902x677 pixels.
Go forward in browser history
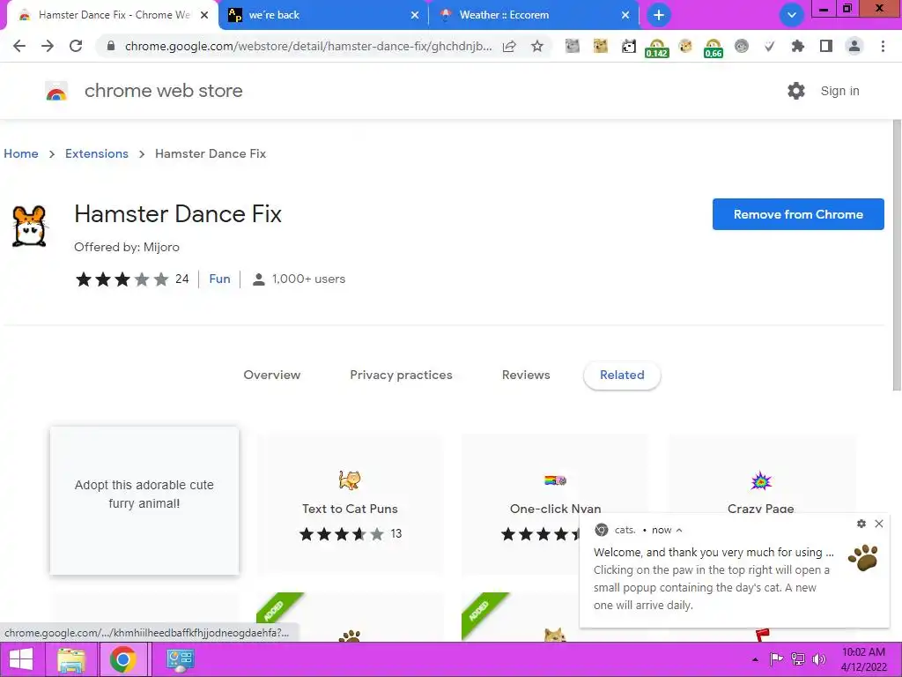48,46
